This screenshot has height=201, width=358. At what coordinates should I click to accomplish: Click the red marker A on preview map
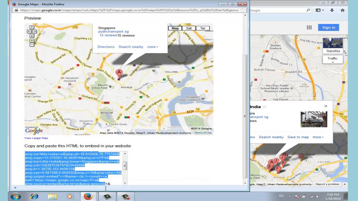(x=119, y=74)
